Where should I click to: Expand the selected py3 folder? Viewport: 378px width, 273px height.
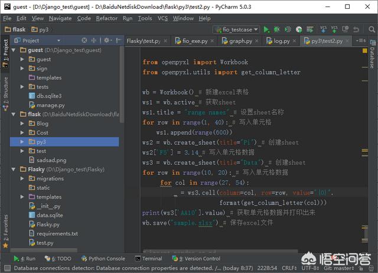coord(22,142)
